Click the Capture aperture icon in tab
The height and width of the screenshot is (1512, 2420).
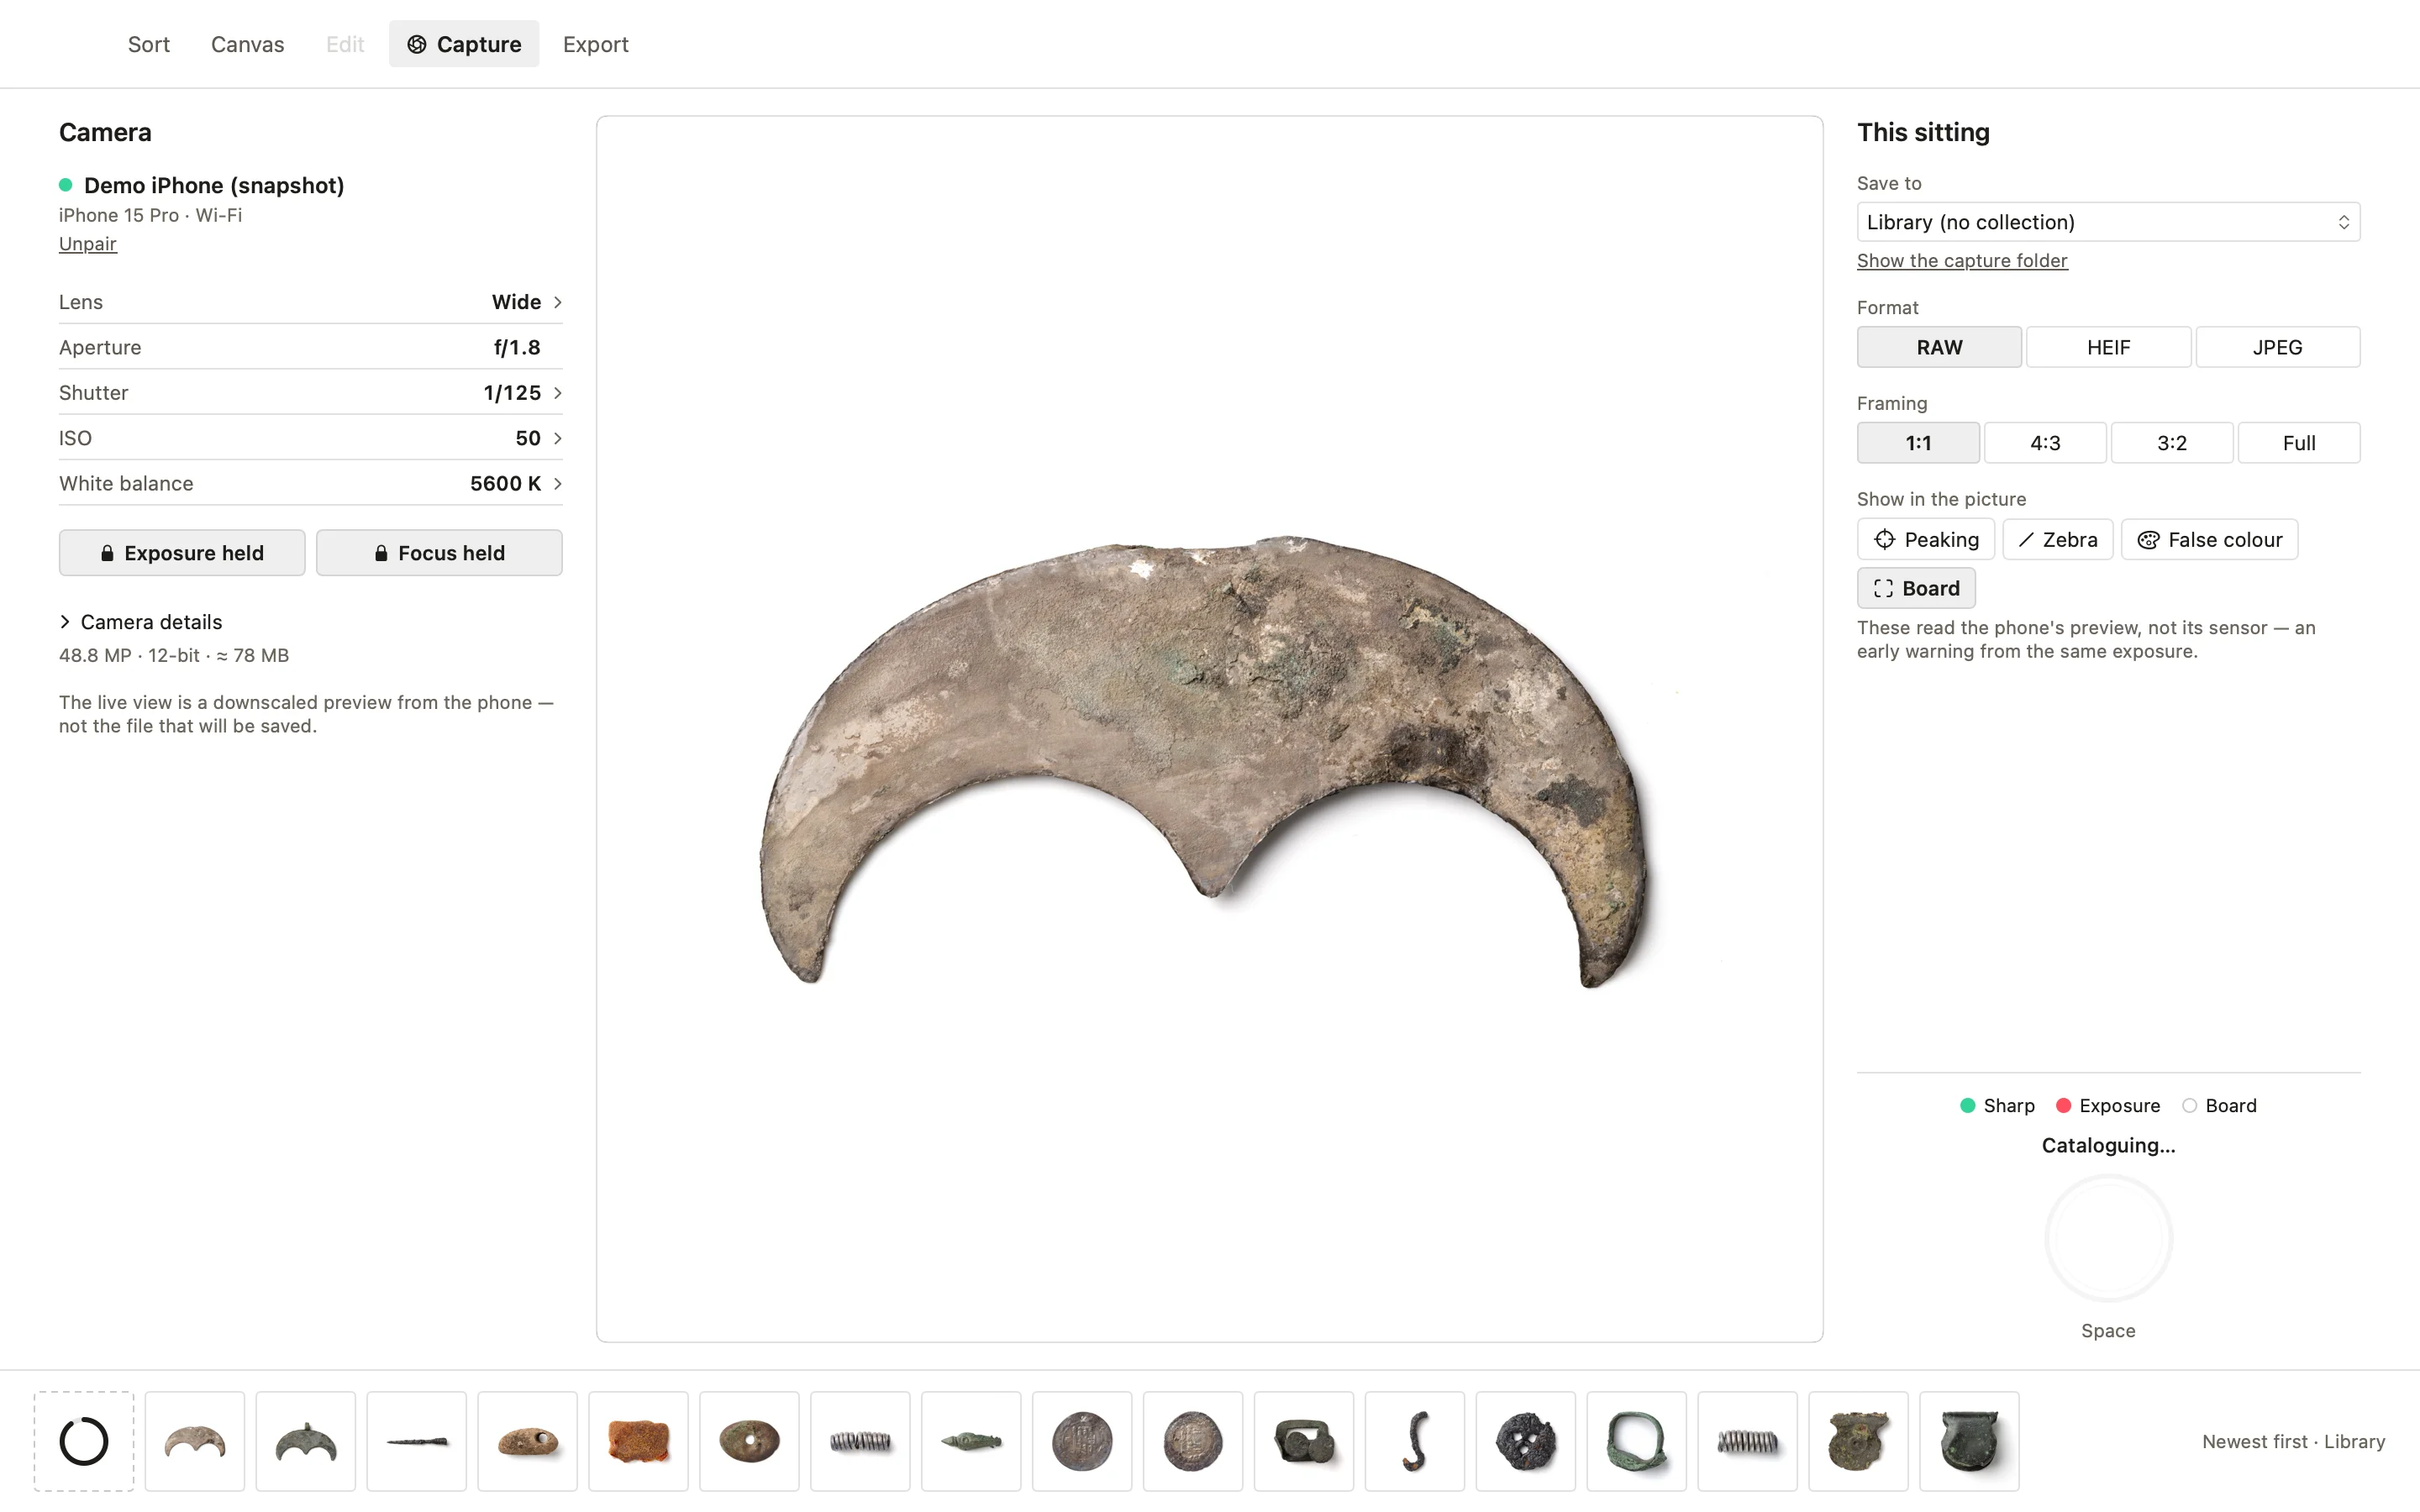tap(417, 44)
